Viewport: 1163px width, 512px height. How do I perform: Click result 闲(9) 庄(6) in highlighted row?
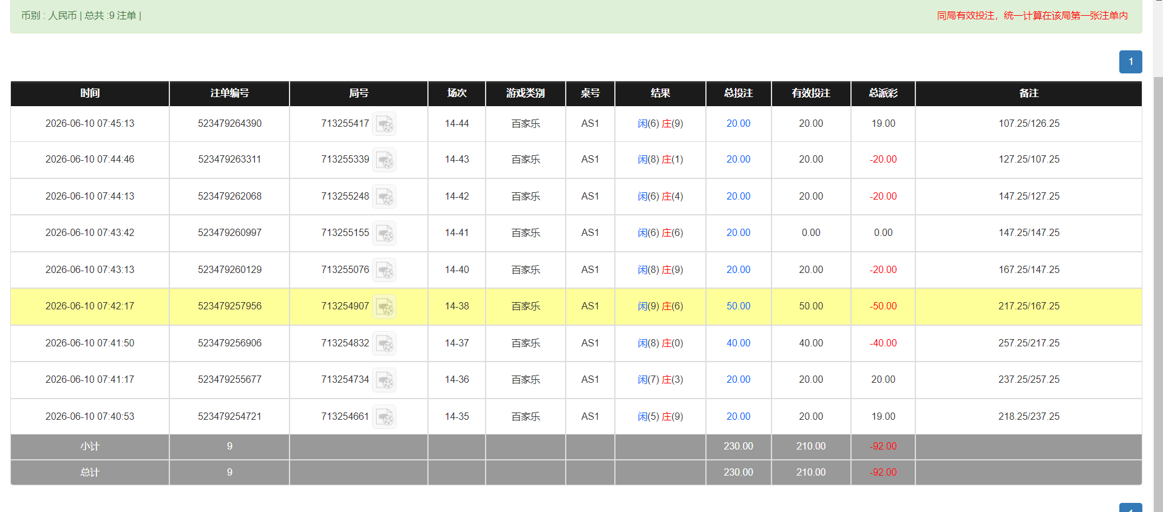tap(660, 306)
